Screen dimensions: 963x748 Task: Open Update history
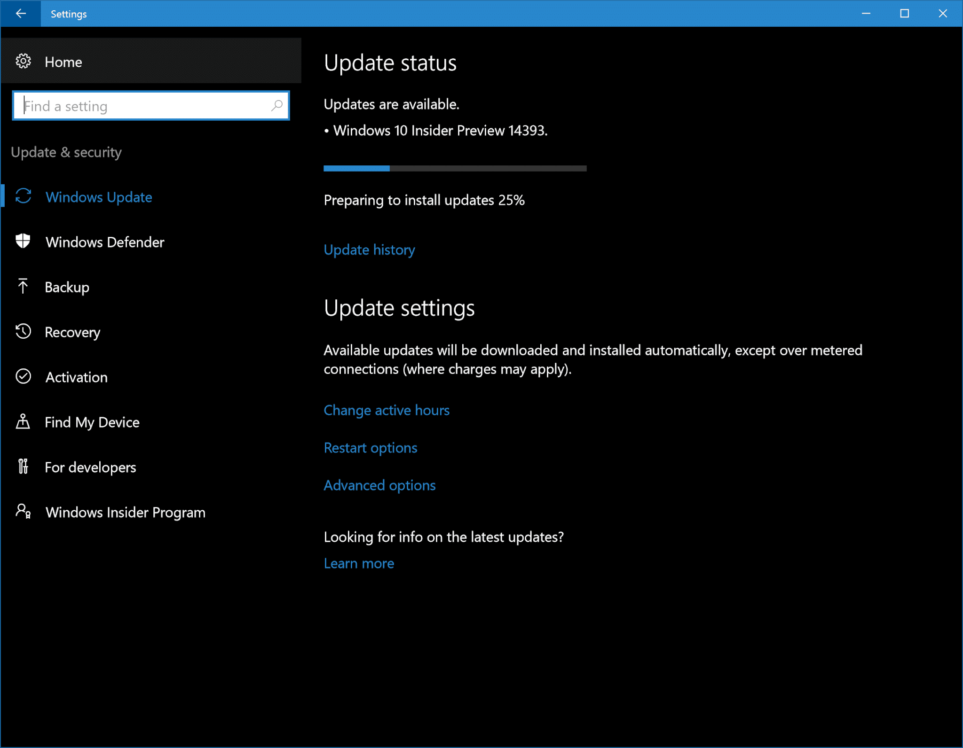369,249
